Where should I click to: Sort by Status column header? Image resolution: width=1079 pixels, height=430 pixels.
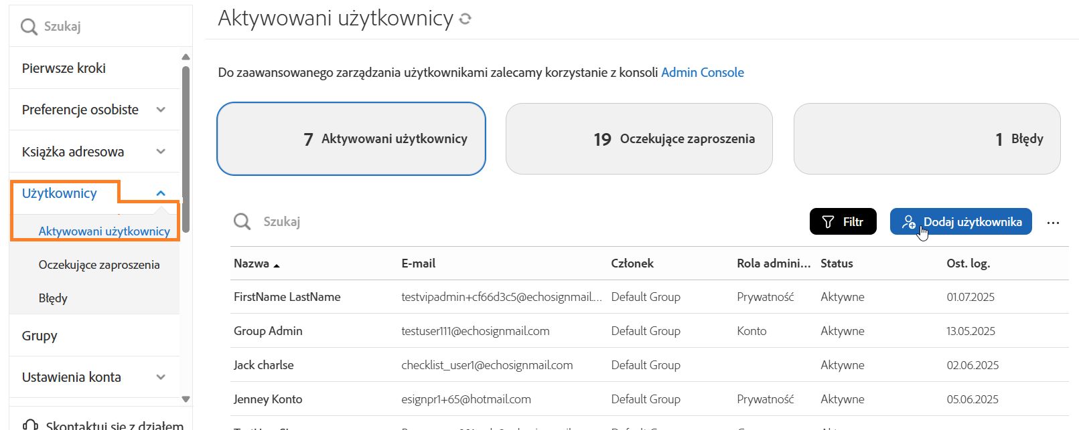coord(837,263)
